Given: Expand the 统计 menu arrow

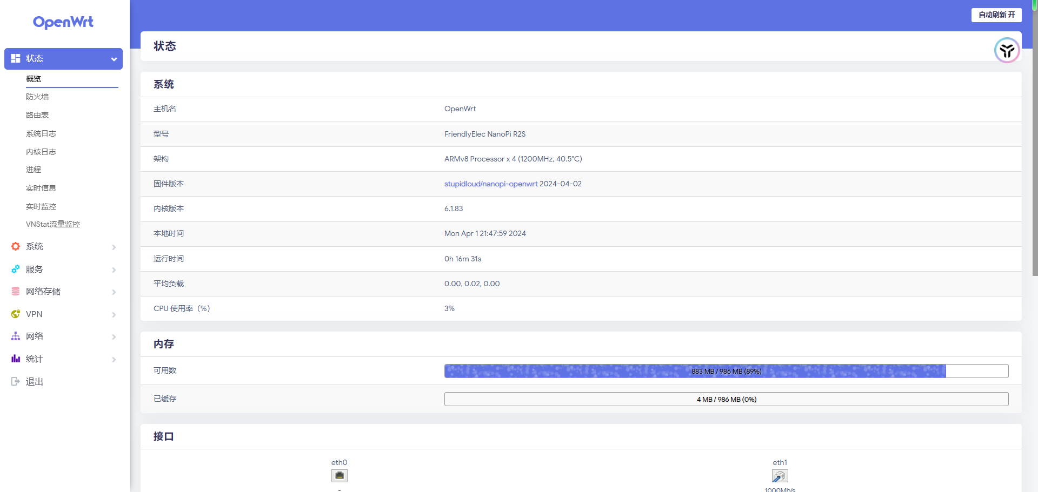Looking at the screenshot, I should click(x=114, y=359).
